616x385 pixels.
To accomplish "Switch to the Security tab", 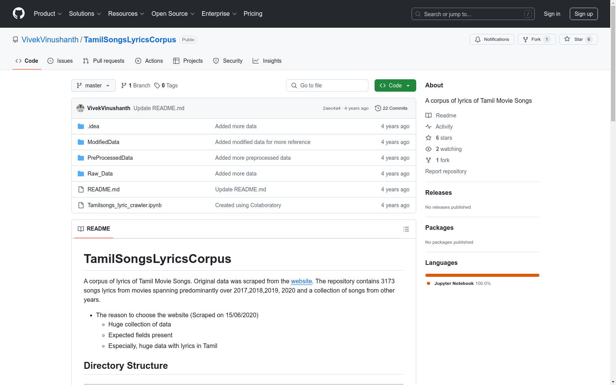I will pyautogui.click(x=228, y=61).
